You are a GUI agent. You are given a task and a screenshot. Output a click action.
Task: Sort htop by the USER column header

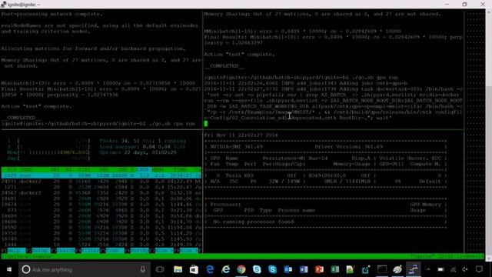25,169
